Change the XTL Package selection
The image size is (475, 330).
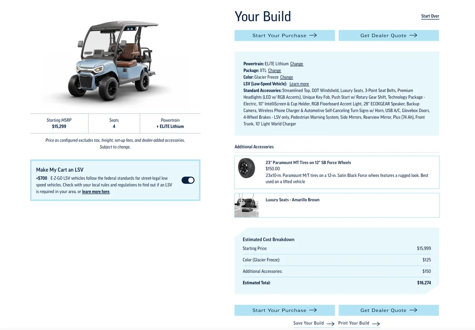click(x=274, y=70)
